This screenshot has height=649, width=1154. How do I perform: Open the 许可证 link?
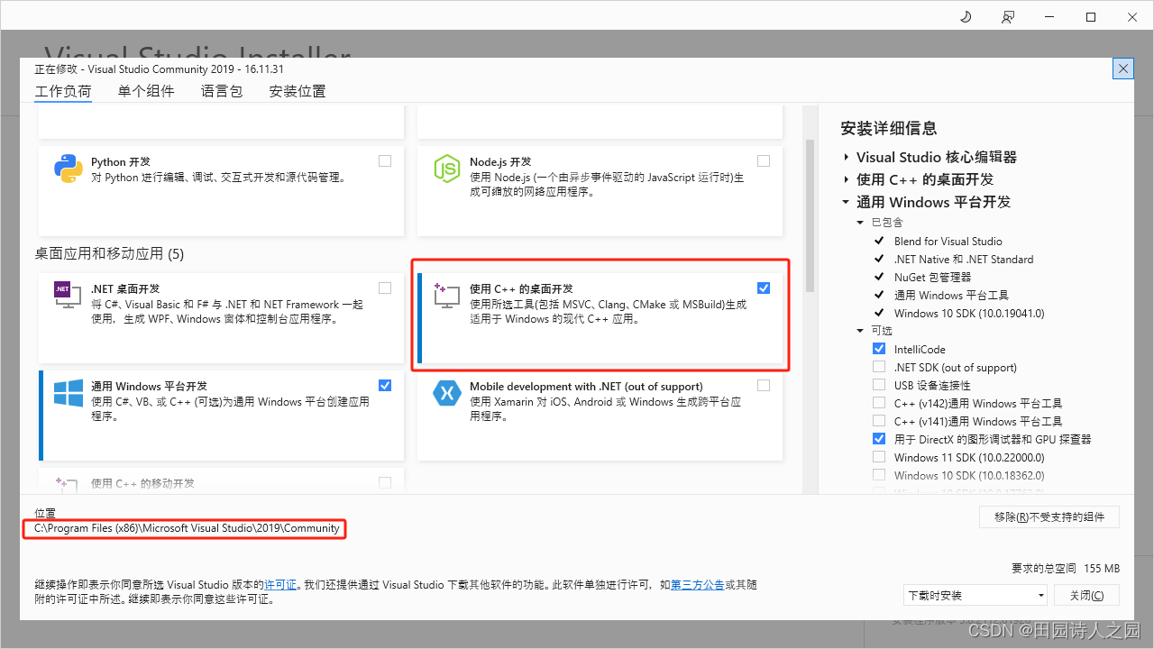[x=279, y=585]
